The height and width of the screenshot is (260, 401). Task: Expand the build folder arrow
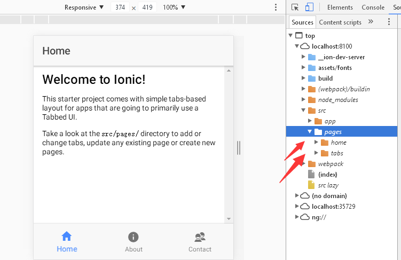tap(303, 78)
